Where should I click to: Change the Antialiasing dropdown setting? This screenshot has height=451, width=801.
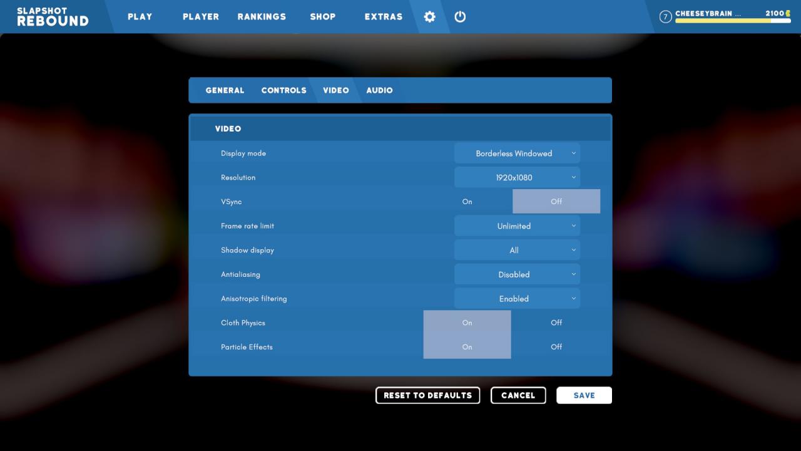tap(517, 274)
